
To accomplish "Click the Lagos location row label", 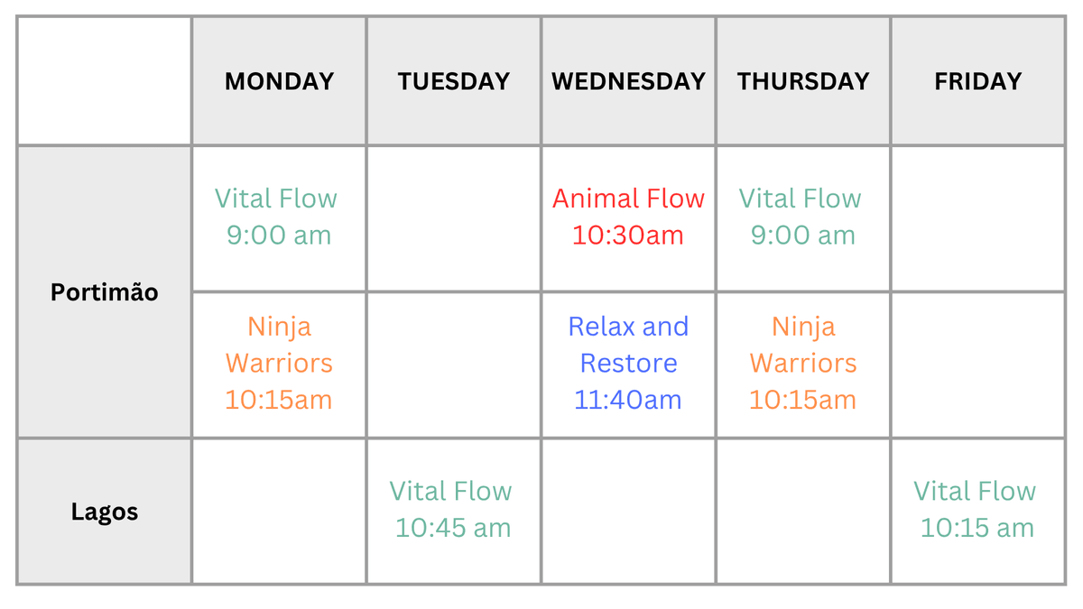I will point(104,512).
